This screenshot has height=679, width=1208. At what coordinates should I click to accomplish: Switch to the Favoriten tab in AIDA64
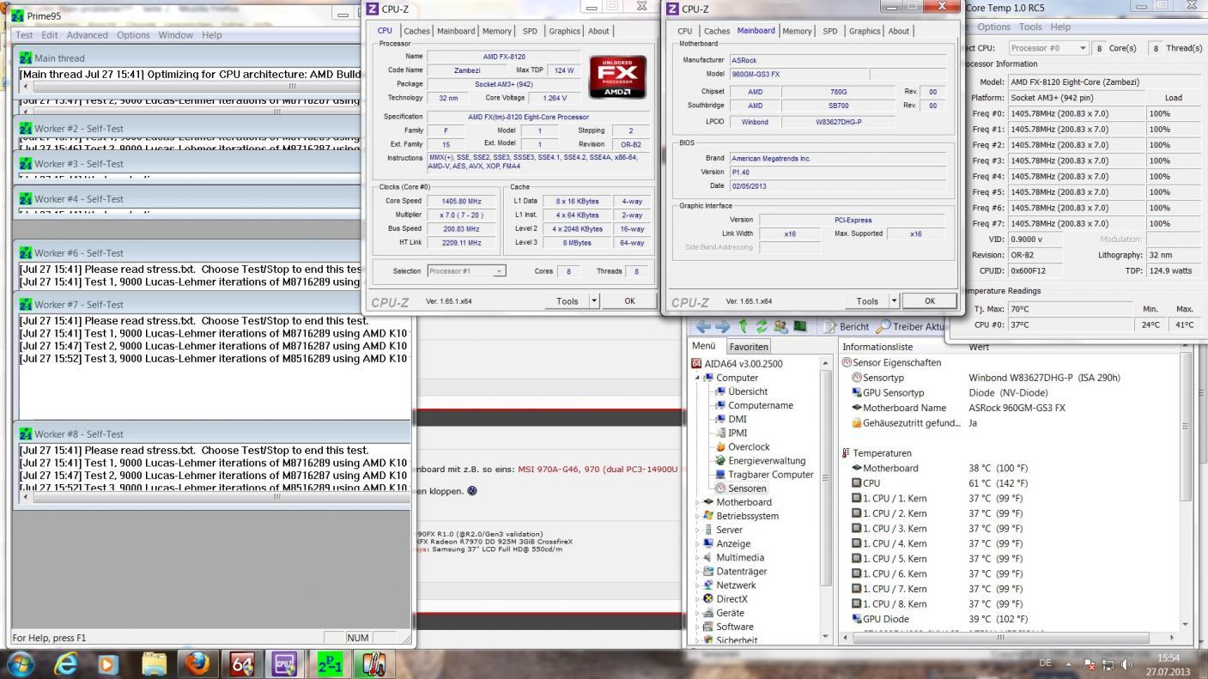pos(749,347)
